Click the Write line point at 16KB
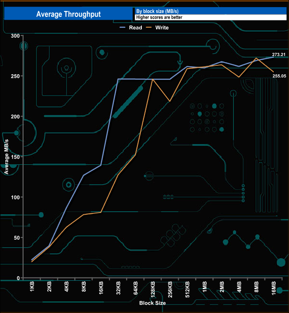Image resolution: width=289 pixels, height=313 pixels. (x=101, y=213)
